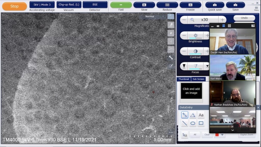The image size is (261, 147).
Task: Select the Aa text annotation tool in DataEntry
Action: click(x=201, y=115)
